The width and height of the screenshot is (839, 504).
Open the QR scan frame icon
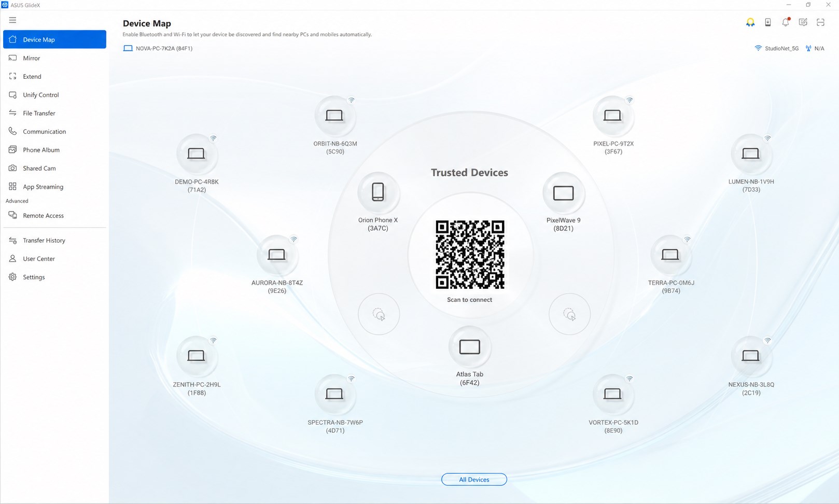tap(820, 22)
